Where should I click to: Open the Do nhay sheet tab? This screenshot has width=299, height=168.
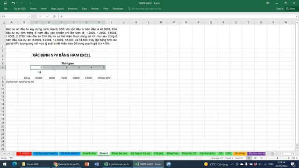(x=240, y=154)
